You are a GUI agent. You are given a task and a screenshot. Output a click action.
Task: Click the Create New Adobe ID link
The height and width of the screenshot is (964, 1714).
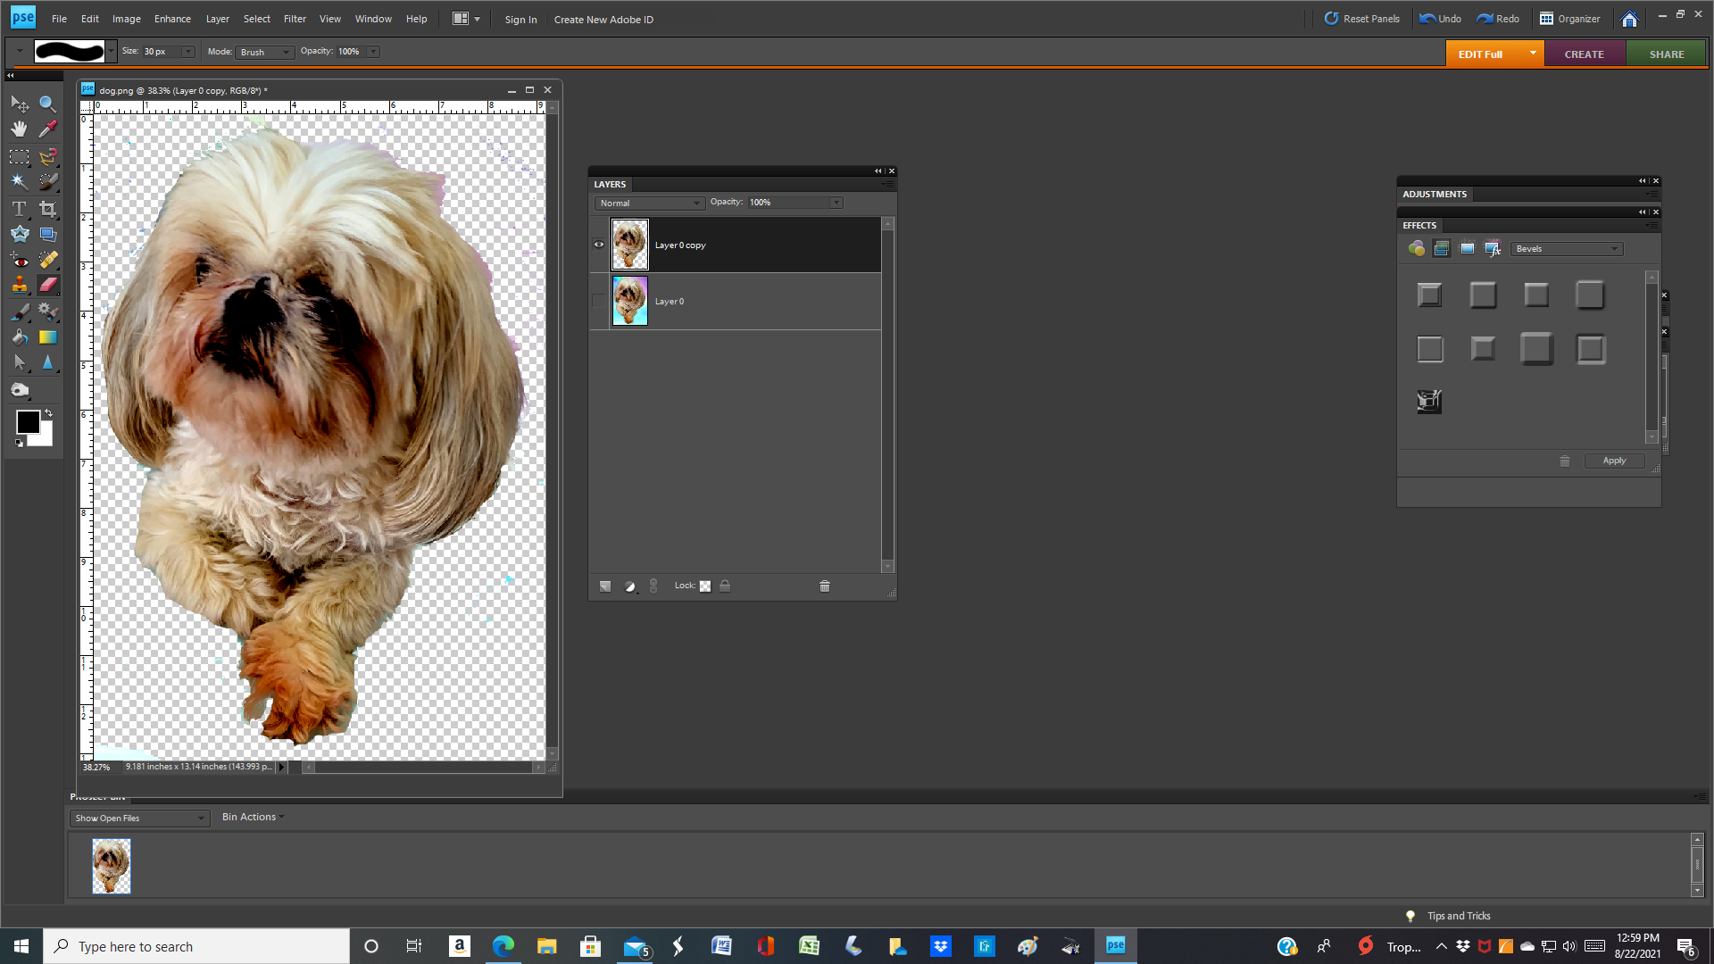(603, 19)
